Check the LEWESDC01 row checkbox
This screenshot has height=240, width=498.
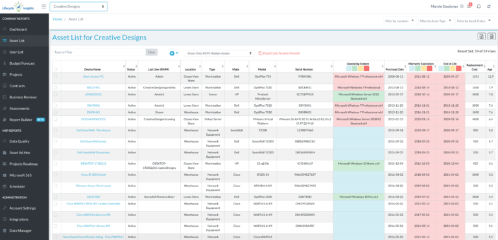(x=56, y=94)
